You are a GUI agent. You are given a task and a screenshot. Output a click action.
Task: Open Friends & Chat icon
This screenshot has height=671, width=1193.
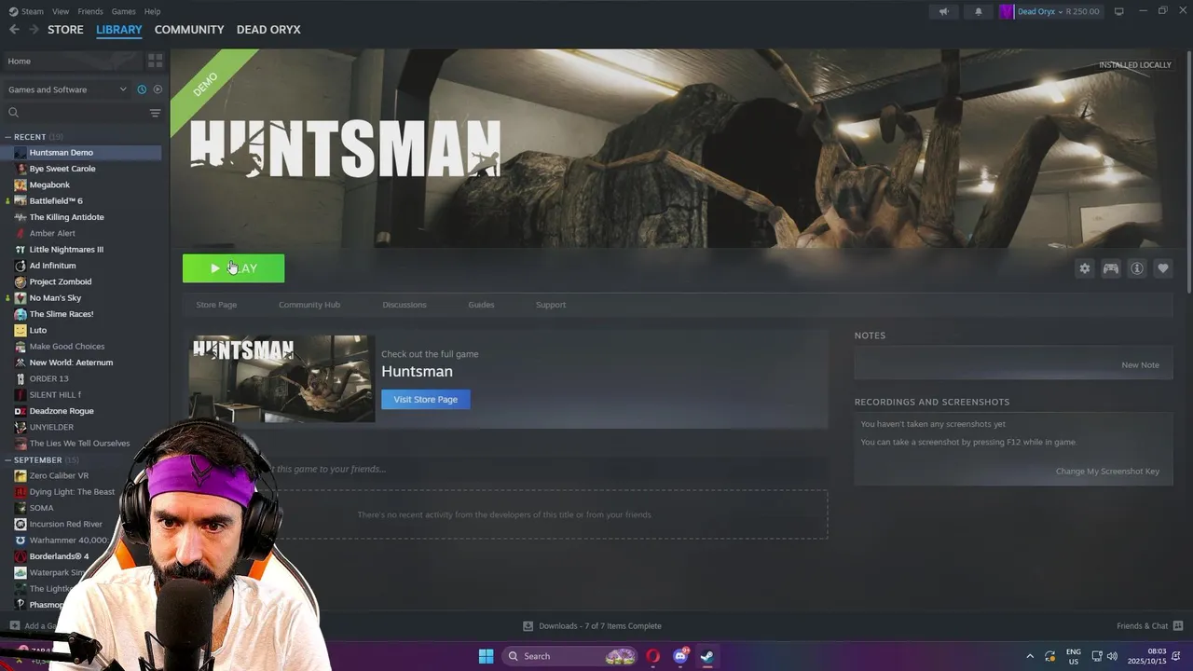[x=1178, y=626]
